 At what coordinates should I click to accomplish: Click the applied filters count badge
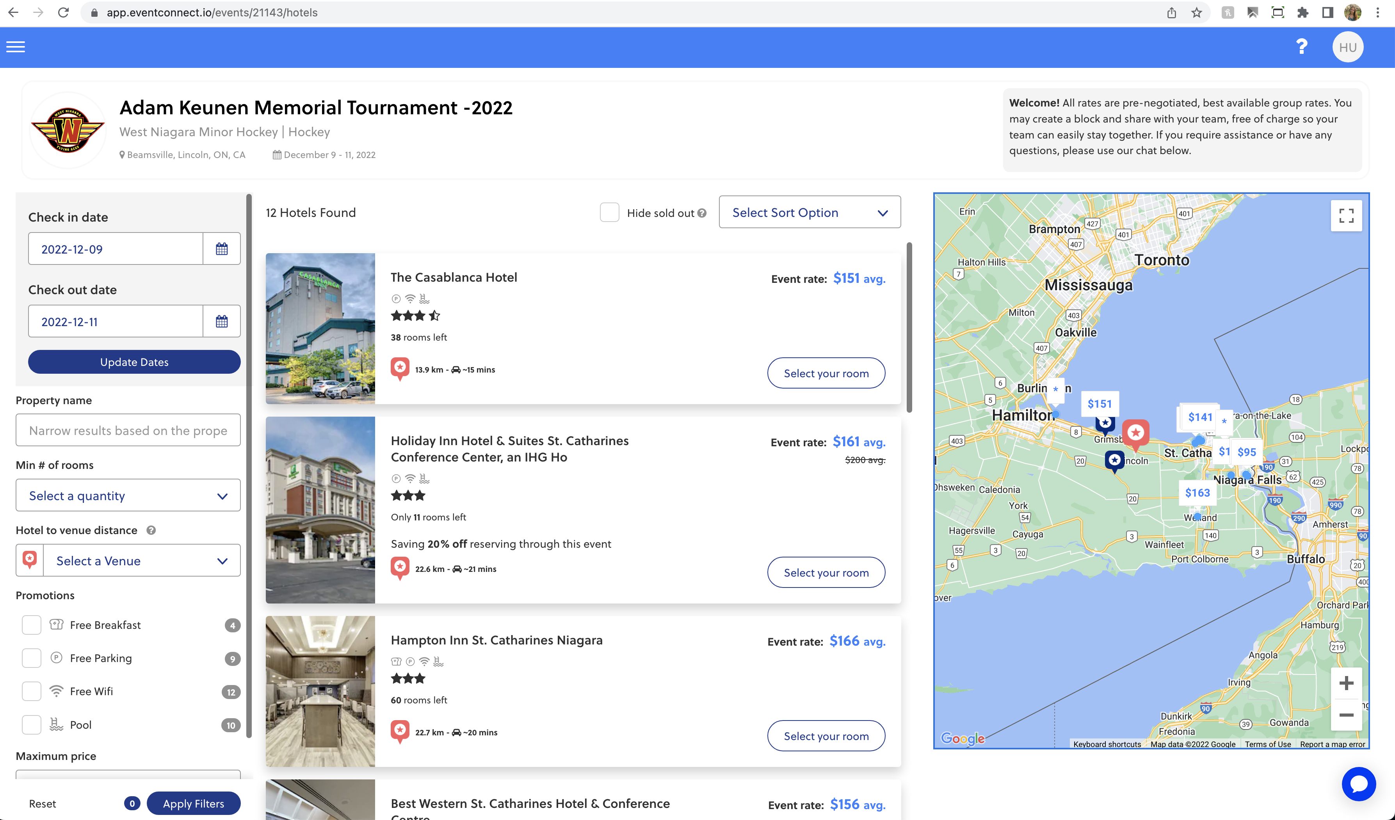point(132,803)
